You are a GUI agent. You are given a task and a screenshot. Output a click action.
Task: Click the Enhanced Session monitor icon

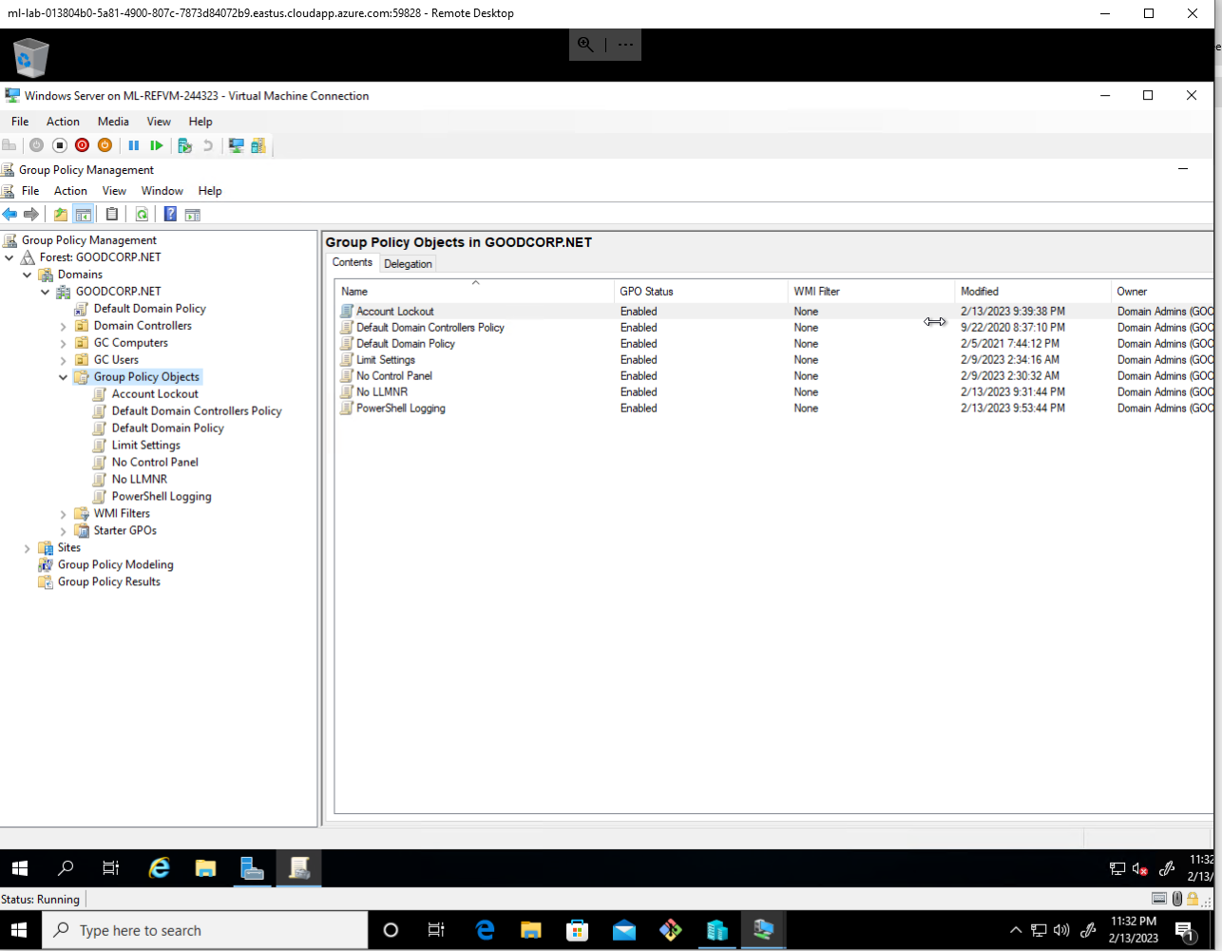click(236, 145)
